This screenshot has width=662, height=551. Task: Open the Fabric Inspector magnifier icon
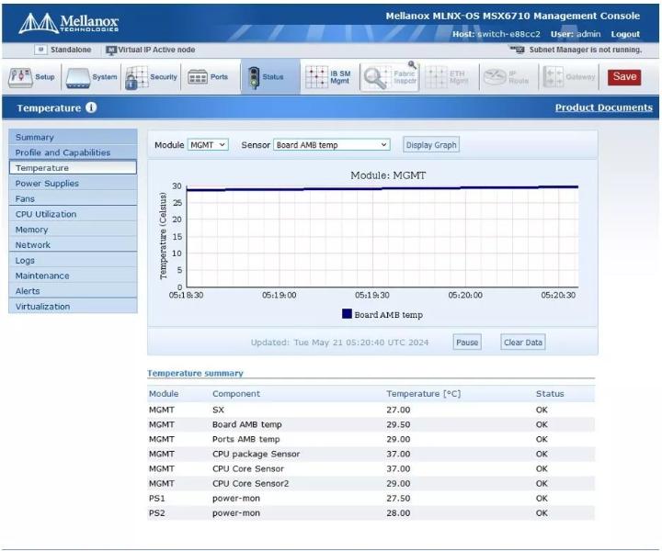click(375, 77)
